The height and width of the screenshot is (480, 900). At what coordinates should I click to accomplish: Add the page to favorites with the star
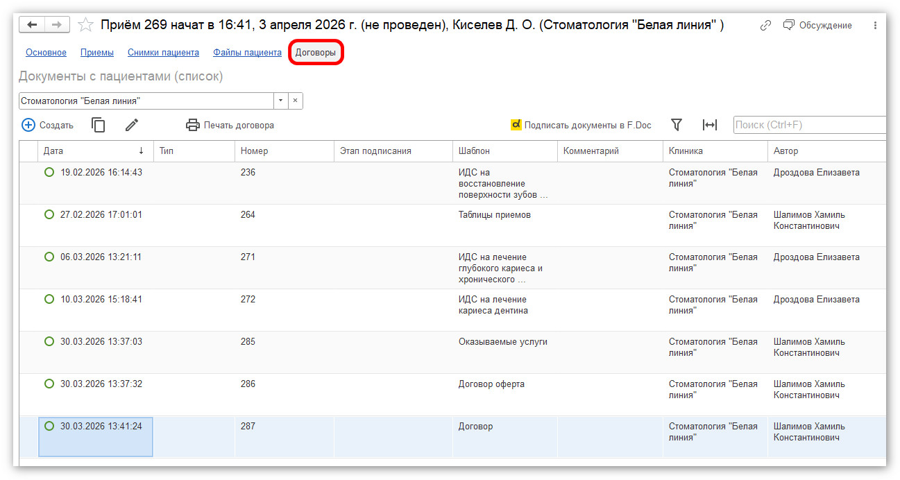pos(85,26)
